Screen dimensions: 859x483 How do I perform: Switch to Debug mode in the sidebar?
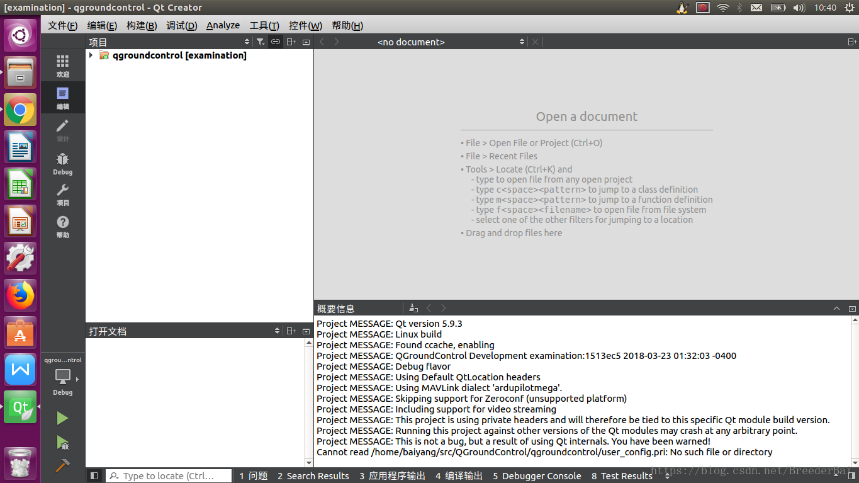pos(62,163)
